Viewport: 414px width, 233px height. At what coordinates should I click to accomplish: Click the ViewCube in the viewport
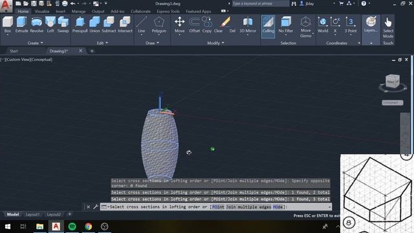coord(393,82)
